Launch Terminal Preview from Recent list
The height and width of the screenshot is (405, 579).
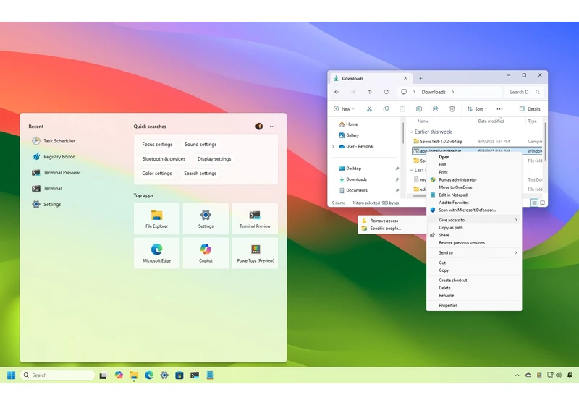click(56, 173)
